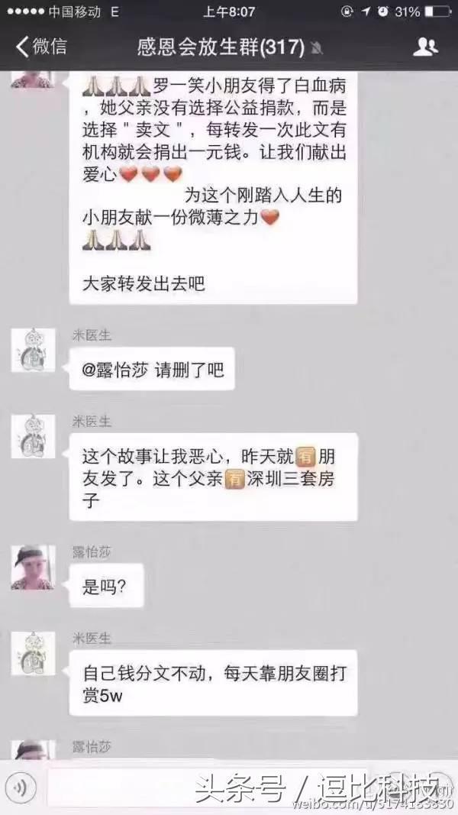Tap the 微信 back label
This screenshot has height=815, width=458.
(x=50, y=47)
